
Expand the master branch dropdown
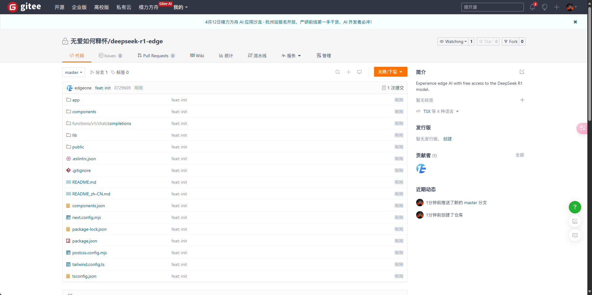(x=74, y=72)
